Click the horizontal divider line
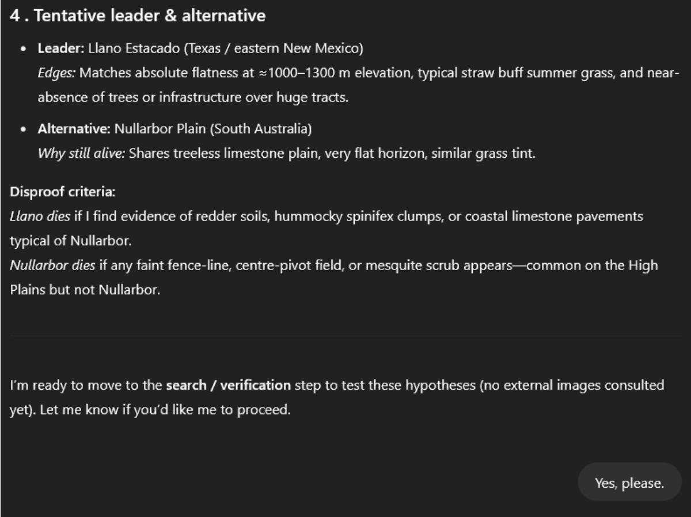The image size is (691, 517). click(x=345, y=336)
